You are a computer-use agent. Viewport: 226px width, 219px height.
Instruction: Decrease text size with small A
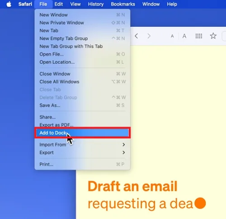coord(172,36)
